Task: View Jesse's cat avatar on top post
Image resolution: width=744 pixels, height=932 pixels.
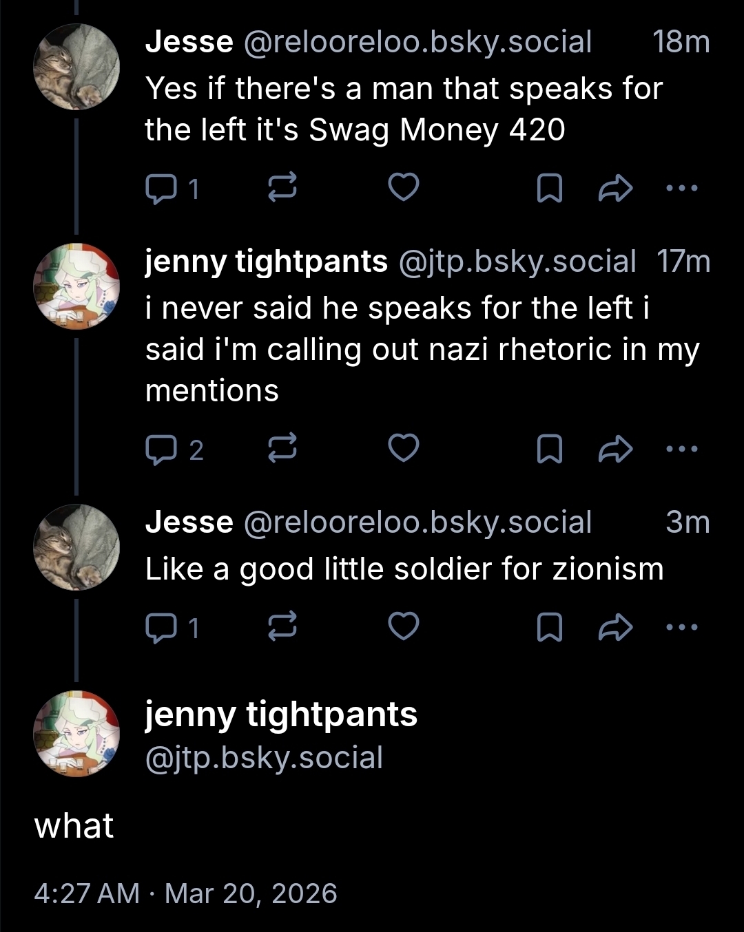Action: (76, 67)
